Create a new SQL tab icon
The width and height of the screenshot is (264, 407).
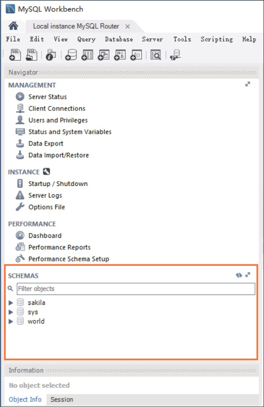pos(15,55)
